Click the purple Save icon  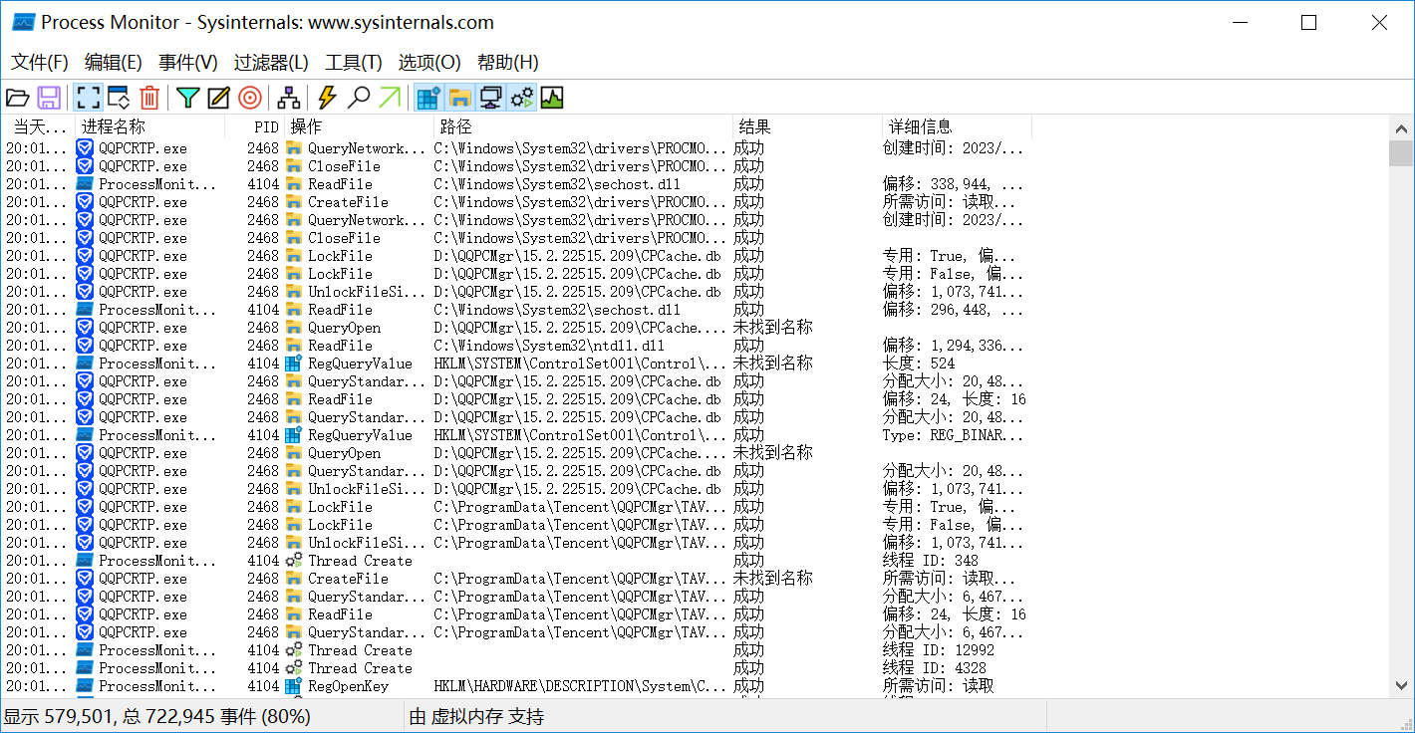[x=49, y=98]
